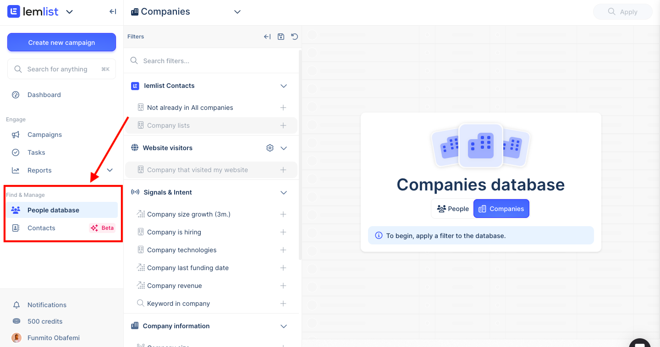Switch database view to People
The height and width of the screenshot is (347, 660).
point(453,209)
